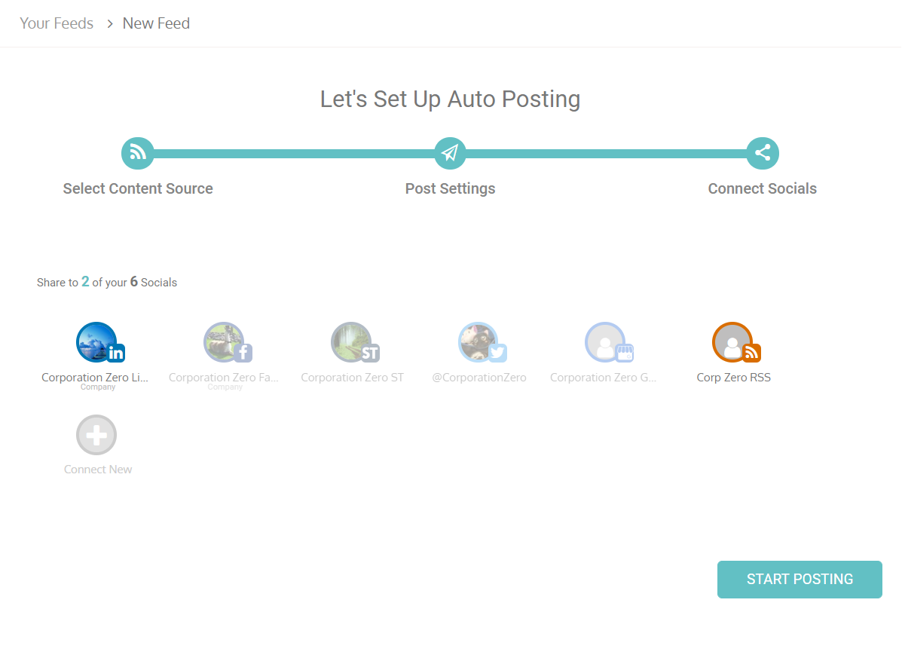Screen dimensions: 902x664
Task: Open the Post Settings step label
Action: (x=450, y=188)
